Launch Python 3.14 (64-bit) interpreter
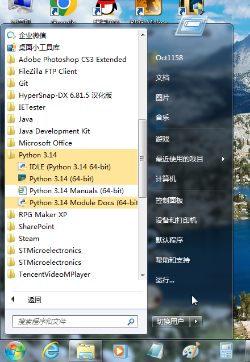Viewport: 250px width, 362px height. pyautogui.click(x=72, y=178)
